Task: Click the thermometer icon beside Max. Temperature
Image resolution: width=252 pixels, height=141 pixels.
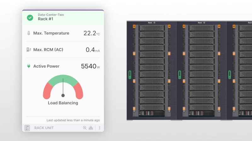Action: [x=29, y=33]
